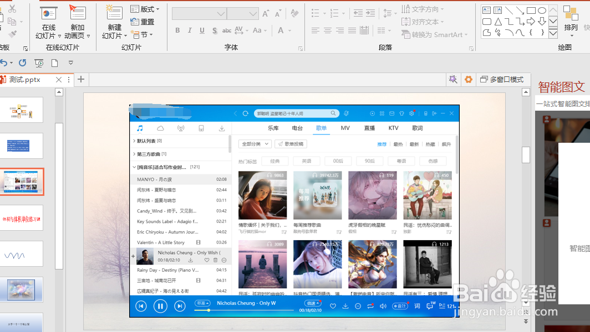The height and width of the screenshot is (332, 590).
Task: Toggle text shadow S button
Action: 215,30
